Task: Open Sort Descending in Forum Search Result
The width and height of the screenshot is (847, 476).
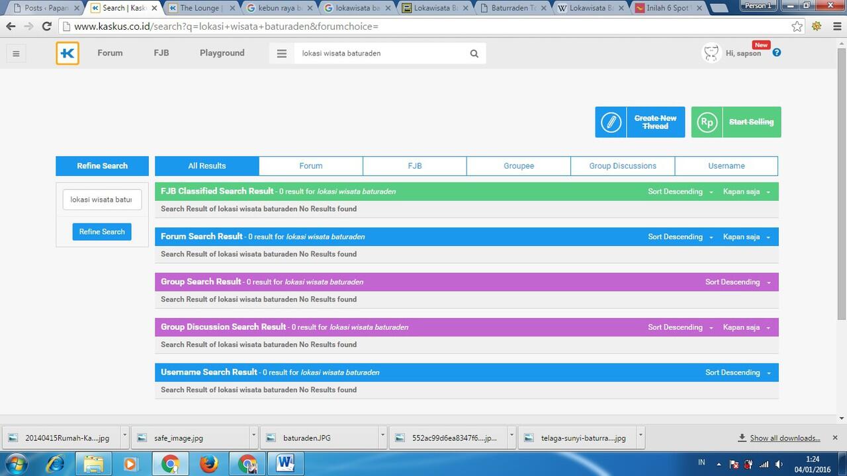Action: point(680,237)
